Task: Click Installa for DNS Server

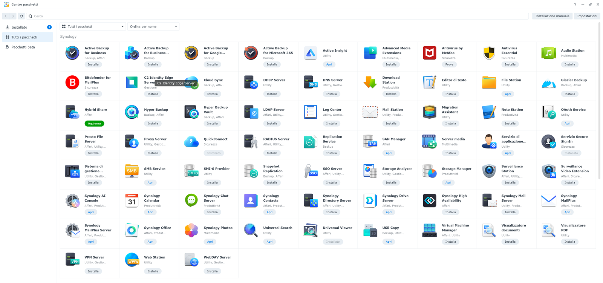Action: (331, 94)
